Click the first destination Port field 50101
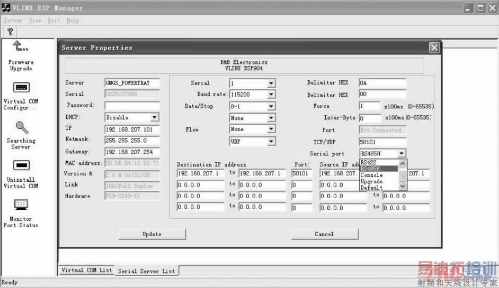 coord(302,173)
